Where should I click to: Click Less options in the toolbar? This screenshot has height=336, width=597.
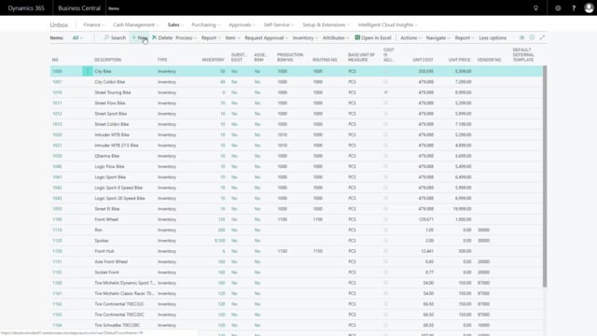click(493, 37)
